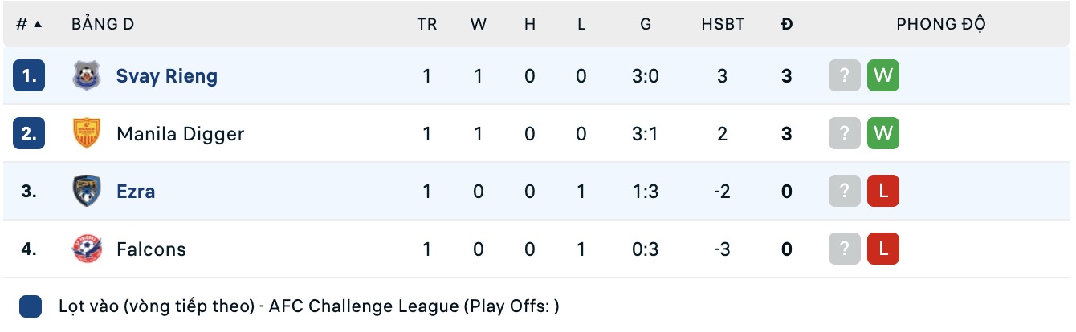Screen dimensions: 1076x332
Task: Click the Svay Rieng club crest
Action: [86, 76]
